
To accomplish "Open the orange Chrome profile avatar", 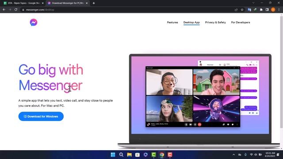I will [x=273, y=10].
